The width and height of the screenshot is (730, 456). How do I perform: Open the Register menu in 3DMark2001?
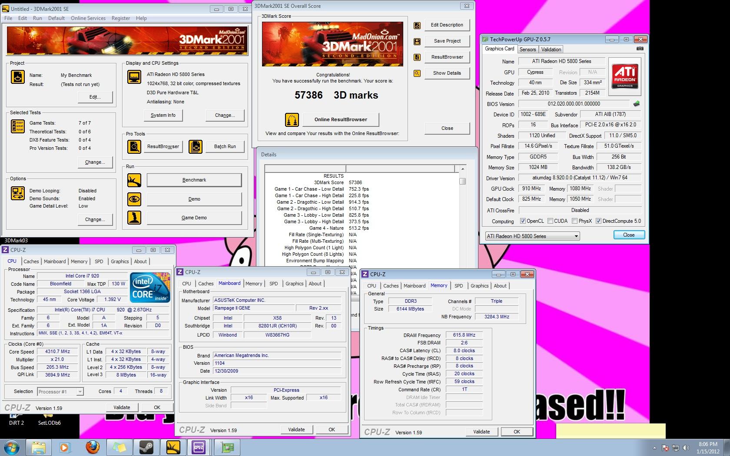click(x=121, y=18)
